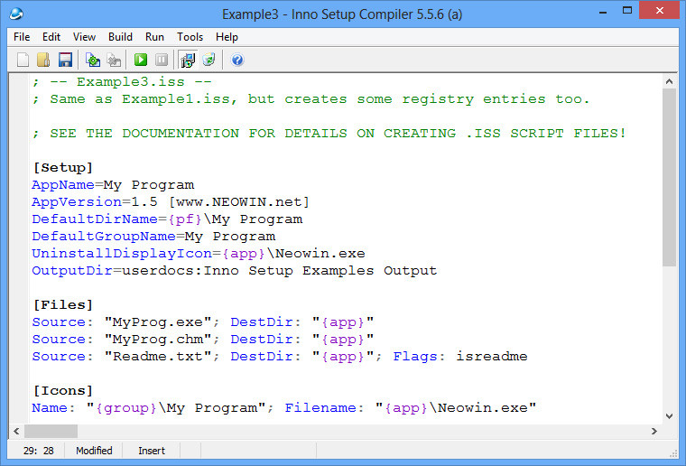The width and height of the screenshot is (686, 466).
Task: Click the Pause toolbar icon
Action: tap(162, 60)
